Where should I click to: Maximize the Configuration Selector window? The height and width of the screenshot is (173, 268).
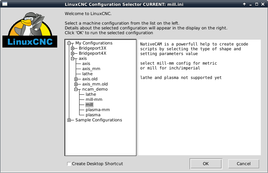[257, 4]
